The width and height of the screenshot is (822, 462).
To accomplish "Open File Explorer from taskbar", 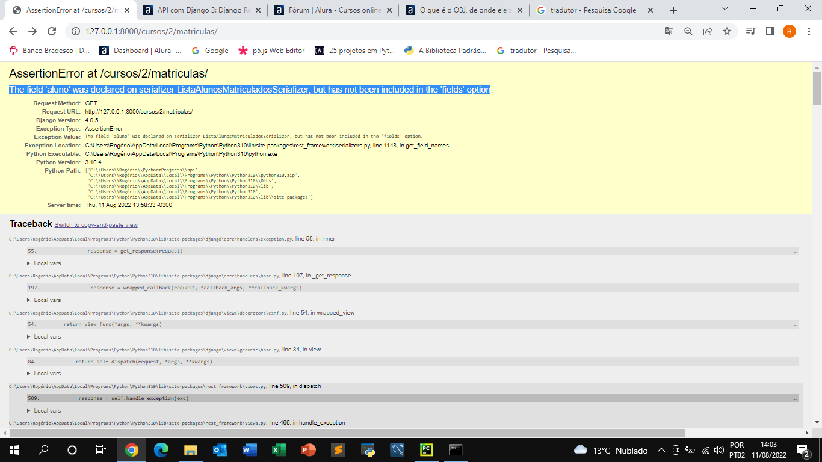I will (x=190, y=450).
